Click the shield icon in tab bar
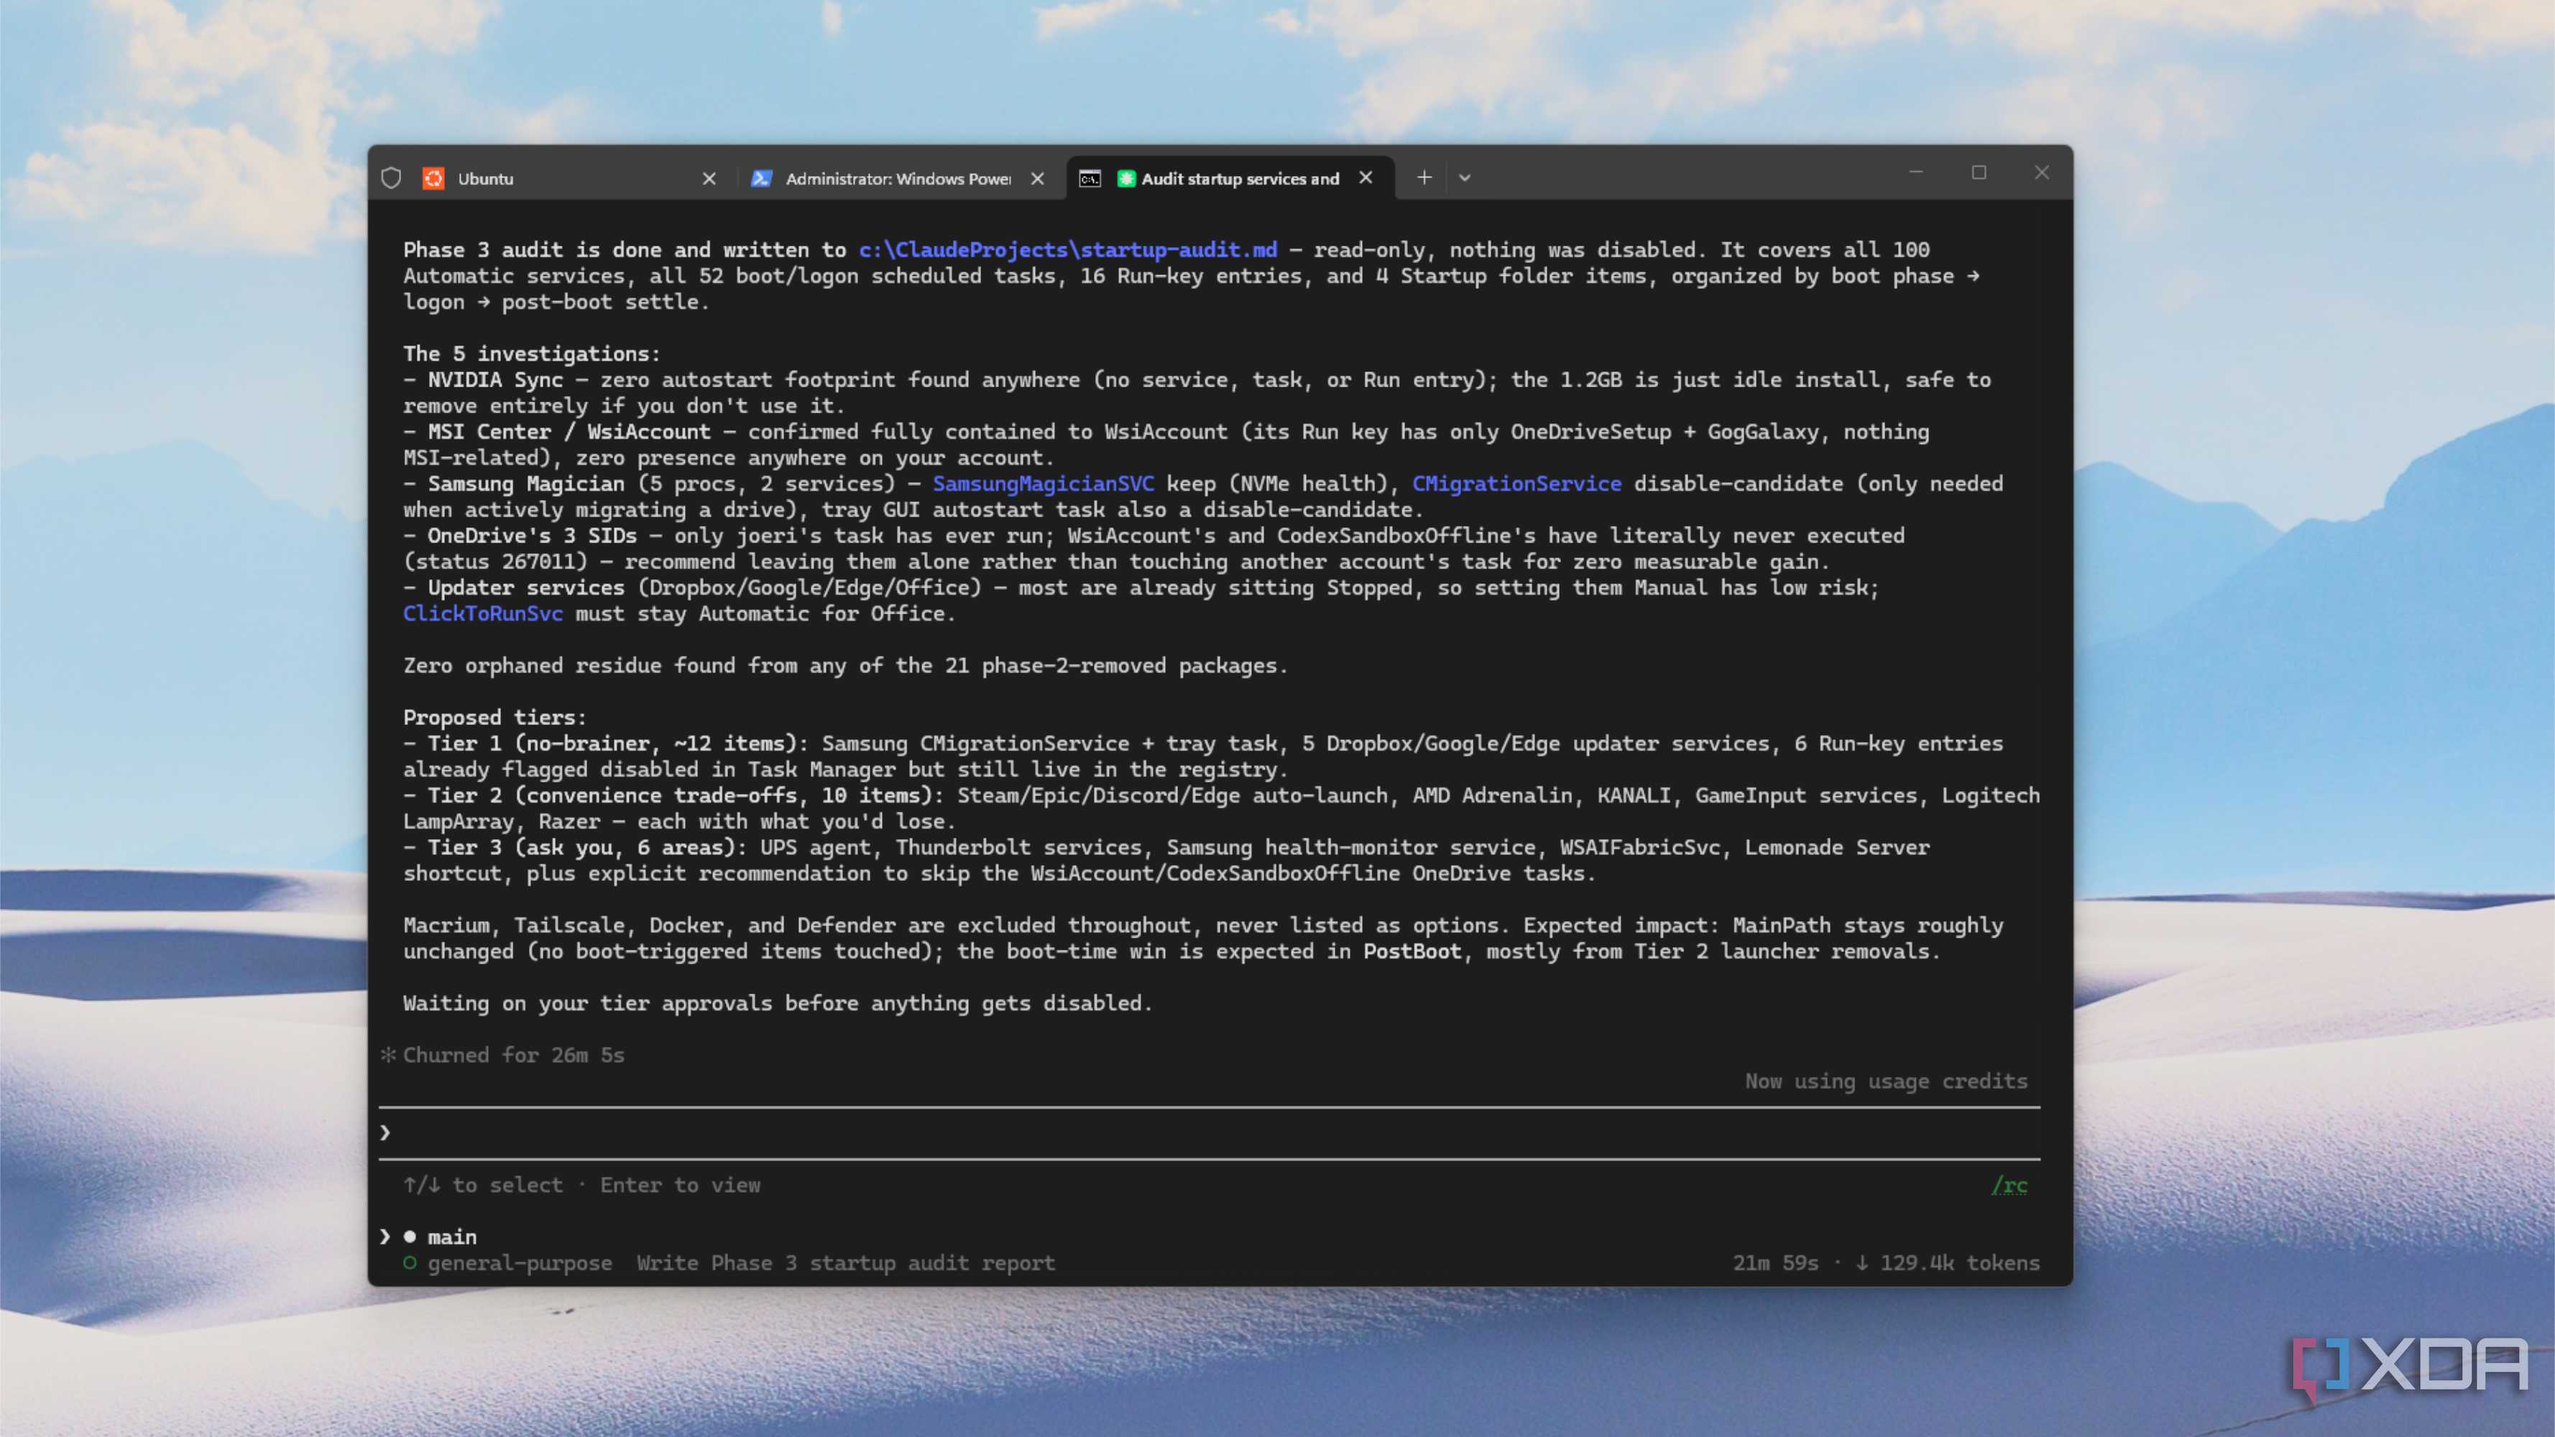This screenshot has width=2555, height=1437. [x=391, y=178]
